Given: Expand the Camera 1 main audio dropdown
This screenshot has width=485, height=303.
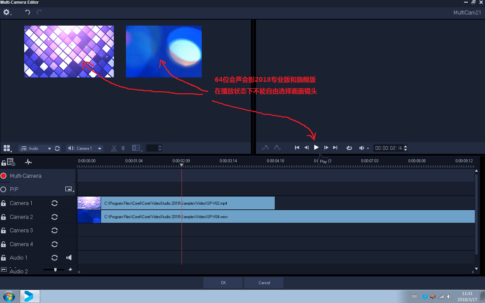Looking at the screenshot, I should (85, 148).
